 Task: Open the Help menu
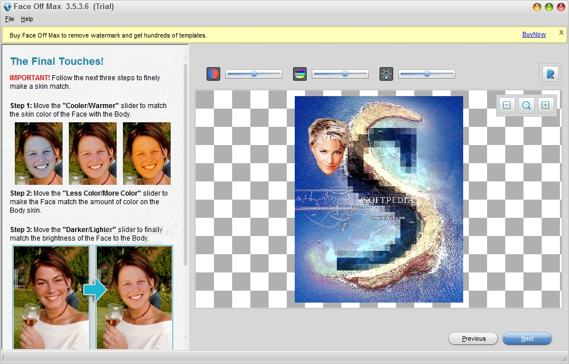click(x=27, y=19)
